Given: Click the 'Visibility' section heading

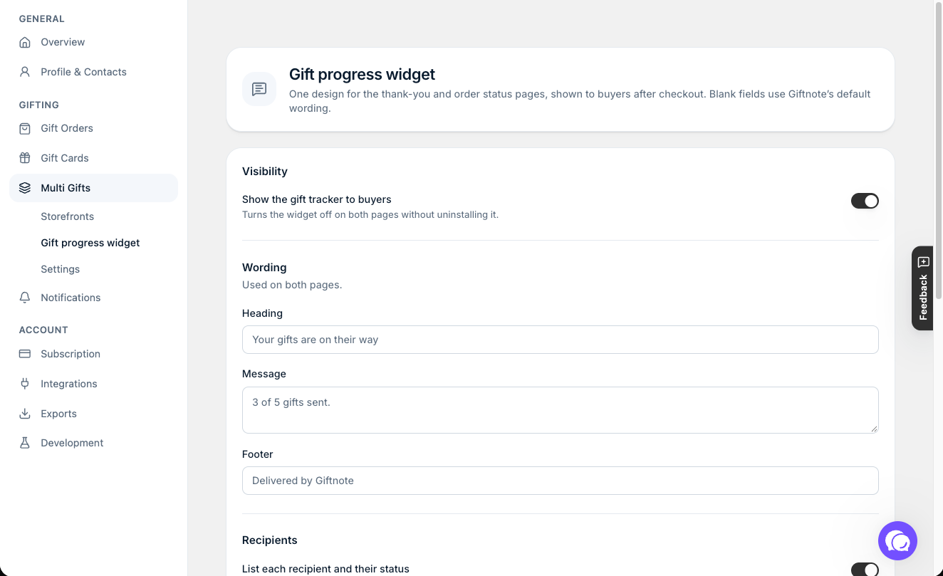Looking at the screenshot, I should coord(265,171).
